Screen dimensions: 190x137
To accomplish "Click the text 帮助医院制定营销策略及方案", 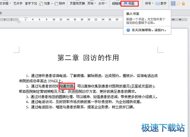I will pyautogui.click(x=42, y=92).
